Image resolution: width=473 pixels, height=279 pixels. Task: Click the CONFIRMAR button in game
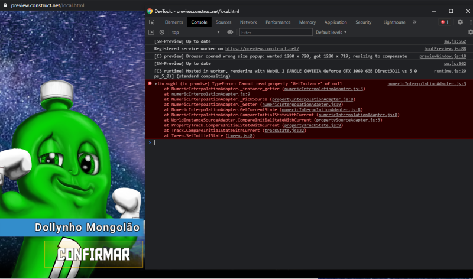[93, 254]
